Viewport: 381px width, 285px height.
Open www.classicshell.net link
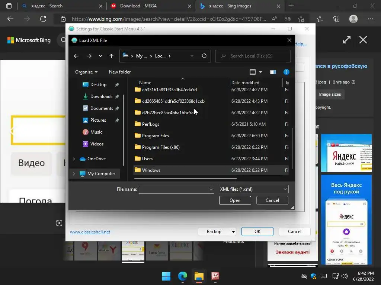coord(90,232)
